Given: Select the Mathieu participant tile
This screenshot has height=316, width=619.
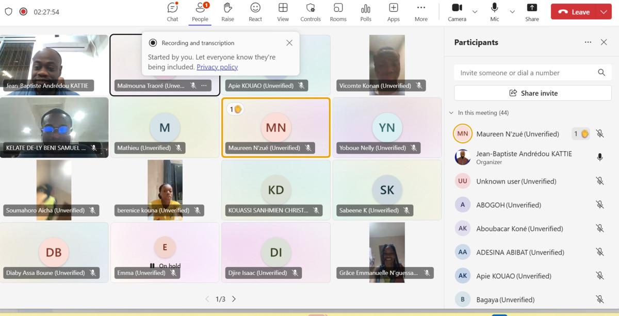Looking at the screenshot, I should 165,127.
